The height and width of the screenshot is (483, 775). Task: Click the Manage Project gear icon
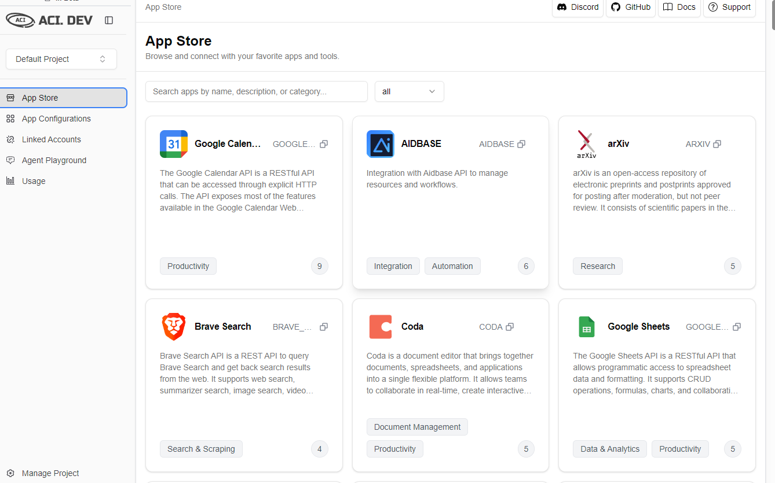pos(10,473)
